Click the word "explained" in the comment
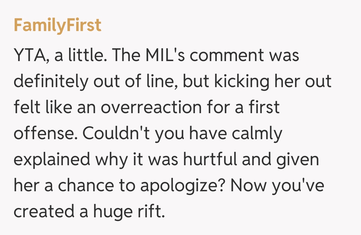This screenshot has height=235, width=361. click(52, 160)
